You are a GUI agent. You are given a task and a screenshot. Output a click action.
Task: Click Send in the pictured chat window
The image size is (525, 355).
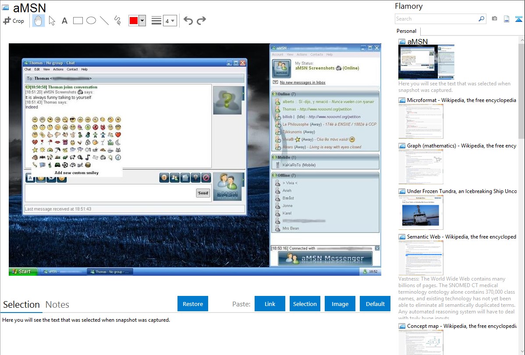203,193
